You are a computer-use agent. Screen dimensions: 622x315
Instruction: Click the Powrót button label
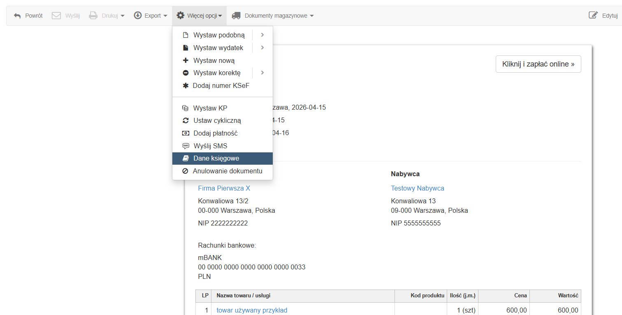tap(34, 16)
